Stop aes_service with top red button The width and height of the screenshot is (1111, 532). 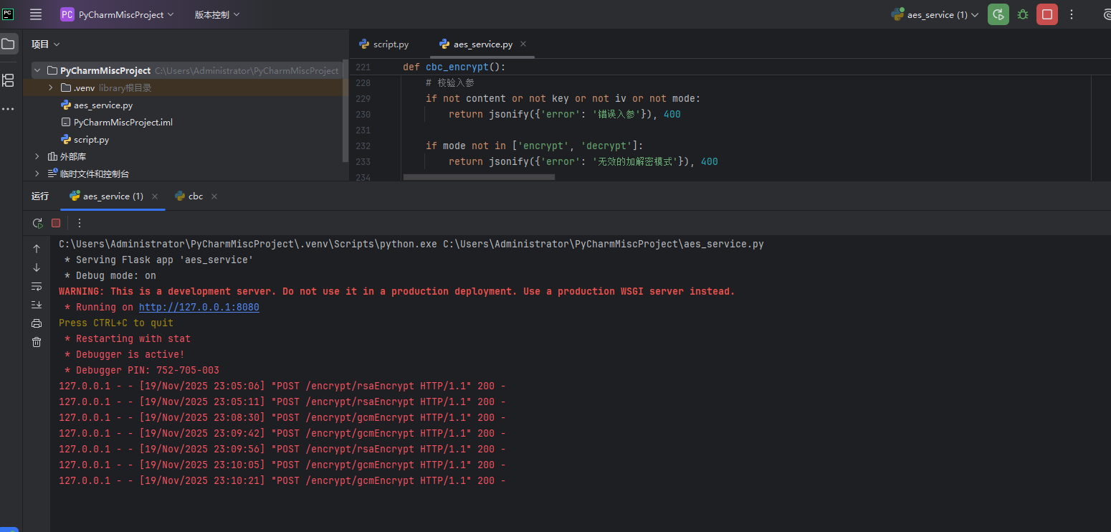[1047, 14]
